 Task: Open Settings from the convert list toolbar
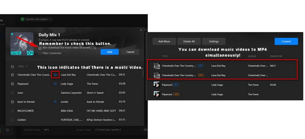pyautogui.click(x=214, y=42)
